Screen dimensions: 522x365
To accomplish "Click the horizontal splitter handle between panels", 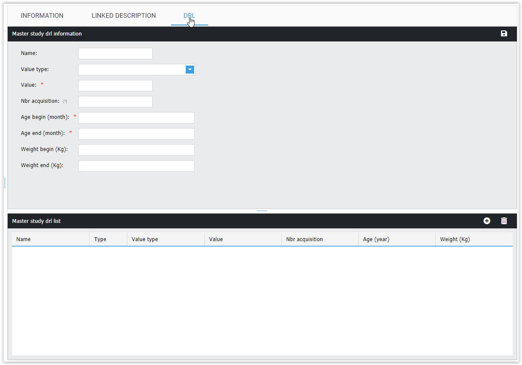I will coord(262,211).
